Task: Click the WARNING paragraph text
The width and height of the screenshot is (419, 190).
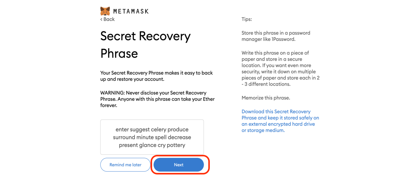Action: (x=157, y=99)
